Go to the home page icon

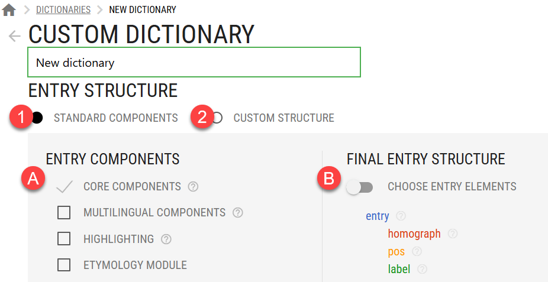(9, 10)
